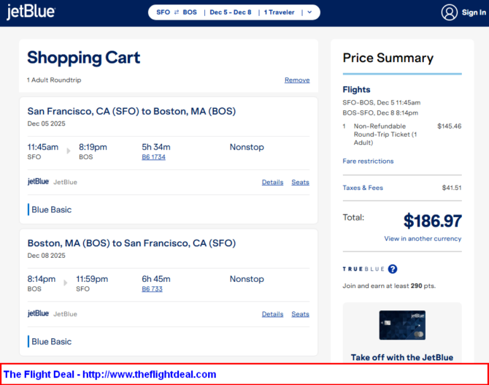Click the JetBlue credit card image

402,325
